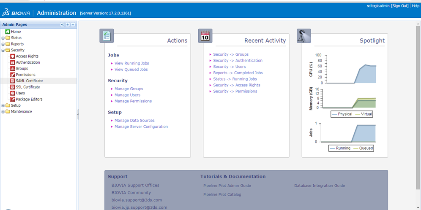This screenshot has width=421, height=210.
Task: Click the Actions checklist panel icon
Action: click(107, 35)
